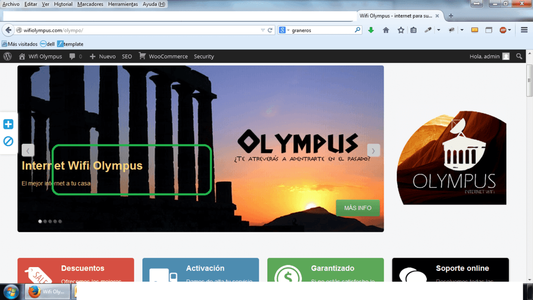Go to the next slide arrow

tap(373, 150)
